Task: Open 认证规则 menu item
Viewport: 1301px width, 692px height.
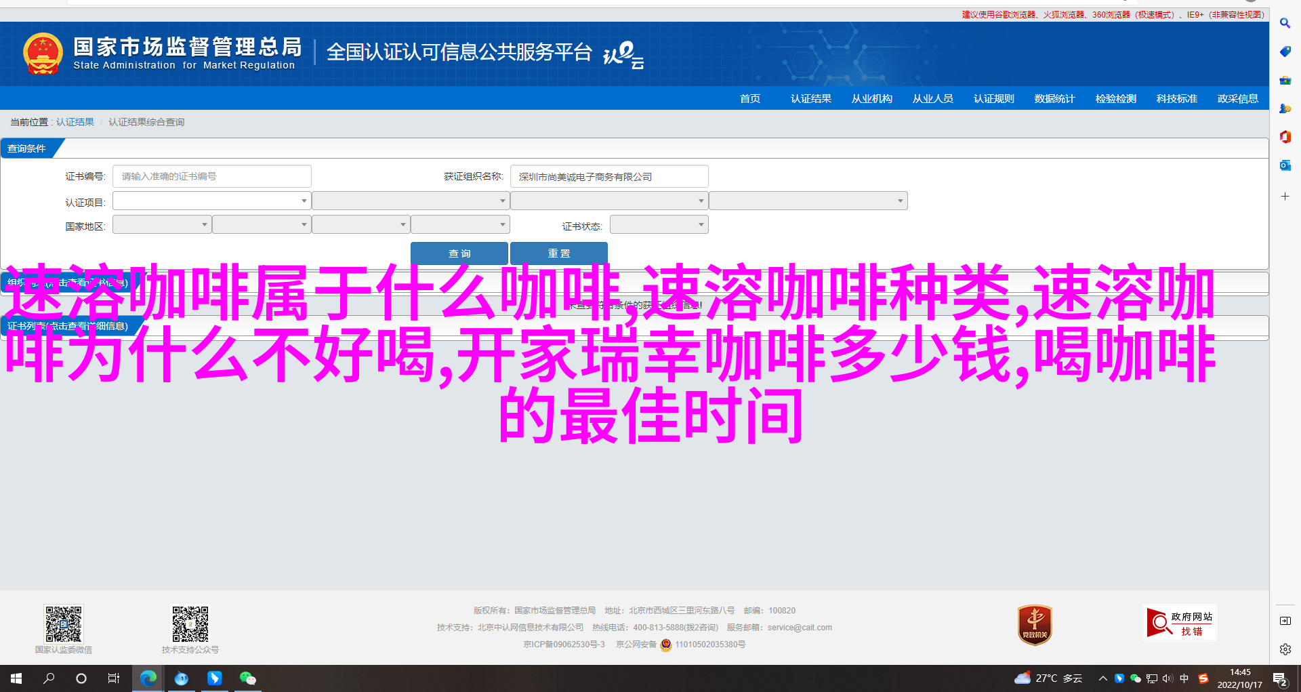Action: [994, 99]
